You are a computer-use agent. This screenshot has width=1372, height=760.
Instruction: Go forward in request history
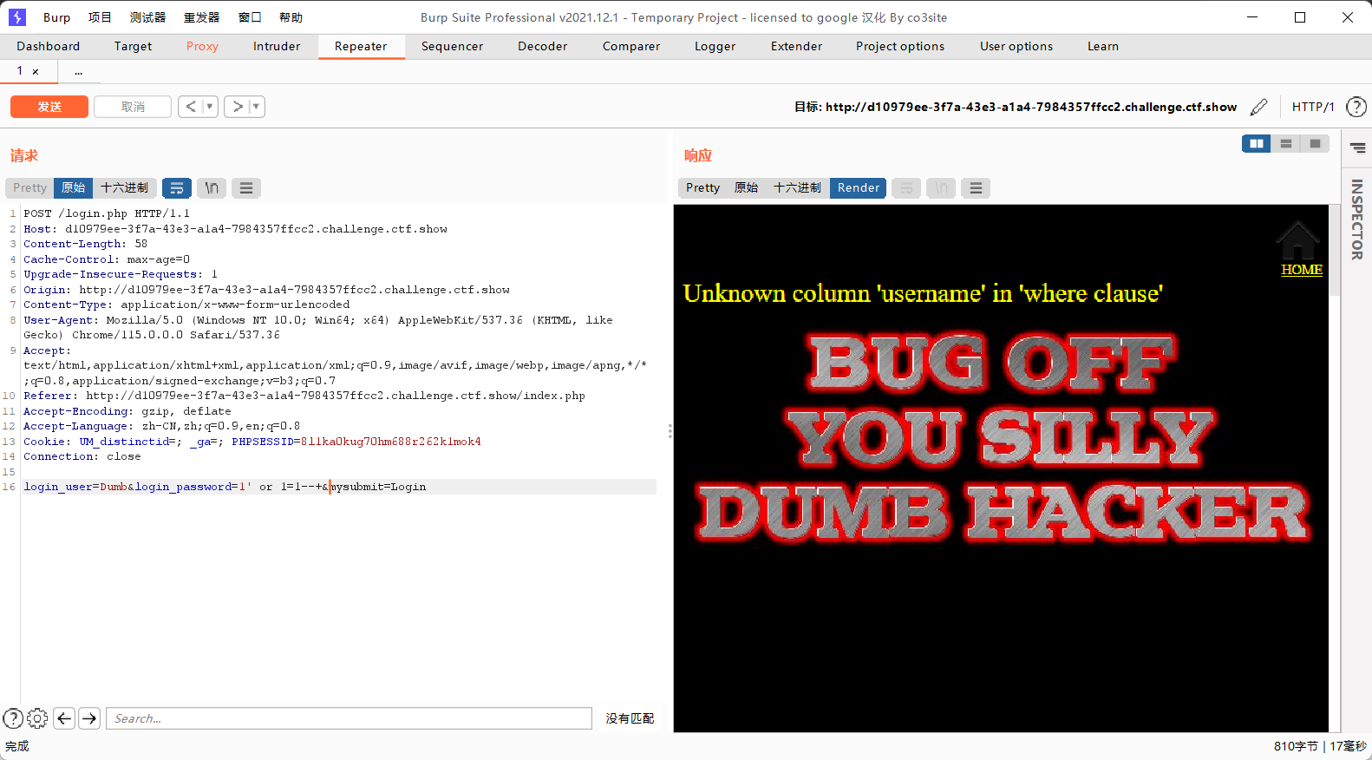[238, 107]
